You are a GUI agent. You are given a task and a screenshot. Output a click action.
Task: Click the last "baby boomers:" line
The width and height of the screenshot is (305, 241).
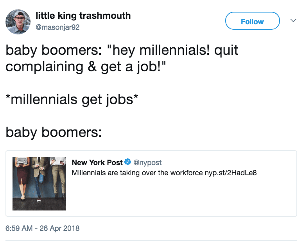[x=54, y=132]
